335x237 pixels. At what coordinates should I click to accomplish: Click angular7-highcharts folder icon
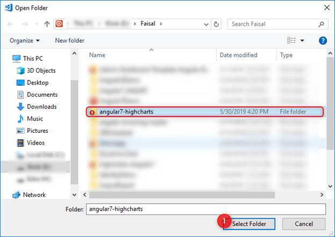93,111
